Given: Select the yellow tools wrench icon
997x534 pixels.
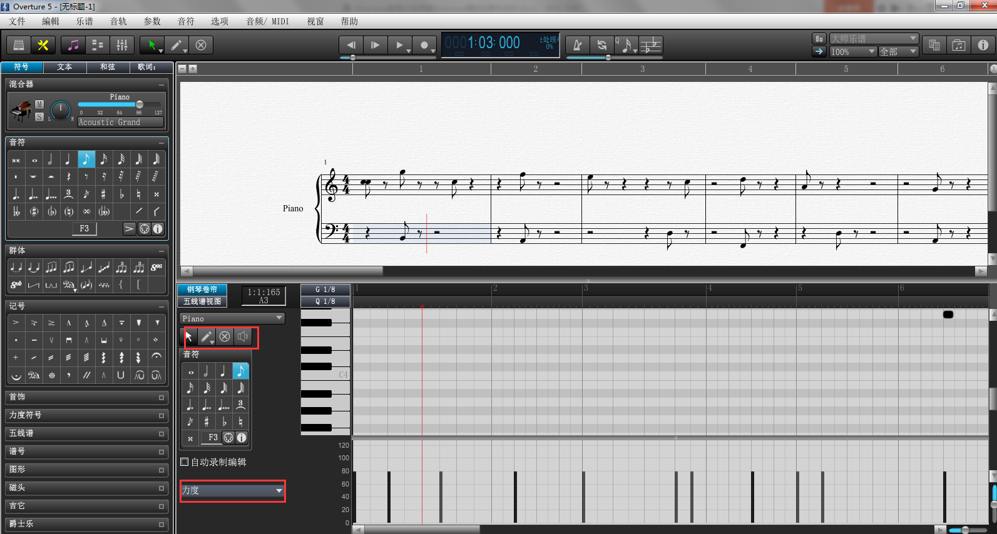Looking at the screenshot, I should (43, 45).
